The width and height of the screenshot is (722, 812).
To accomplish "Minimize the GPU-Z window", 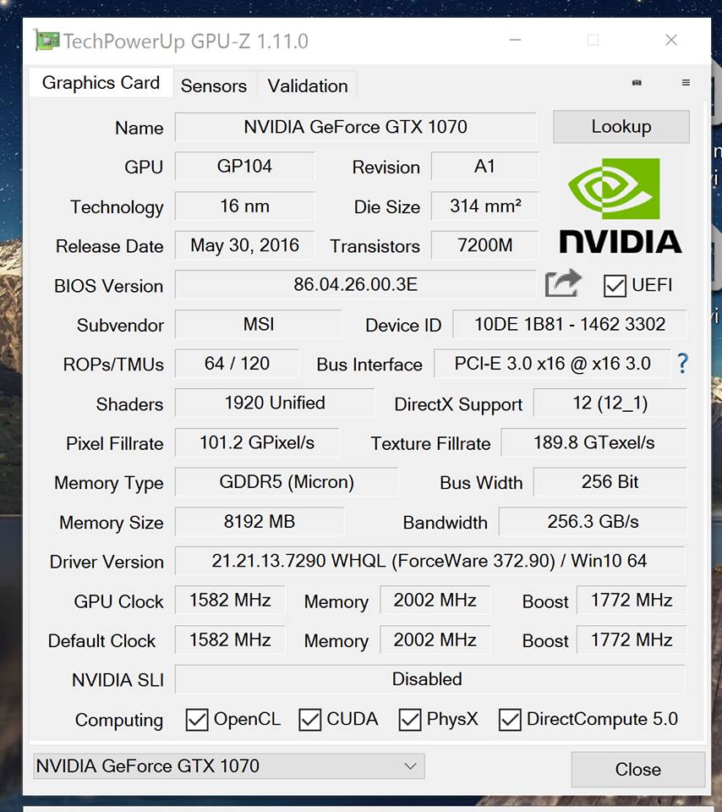I will [x=515, y=40].
